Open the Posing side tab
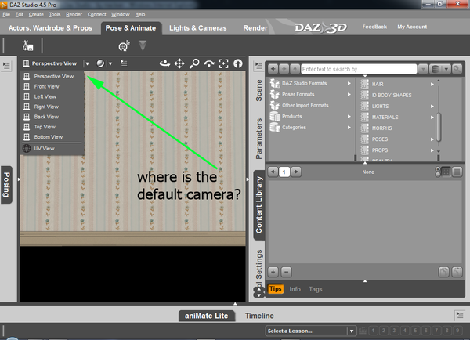Viewport: 470px width, 340px height. pyautogui.click(x=6, y=185)
